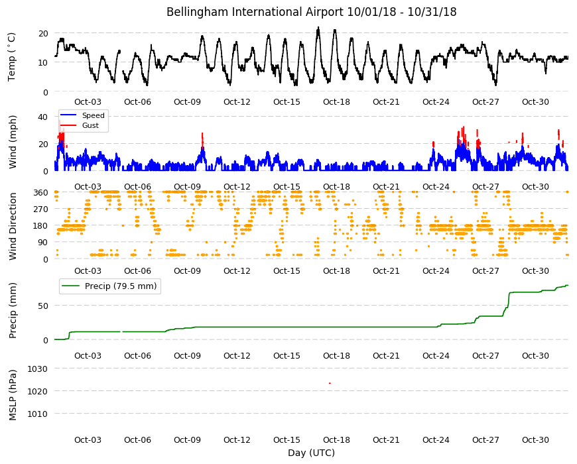Click the red Gust legend line
The image size is (577, 464).
click(68, 125)
